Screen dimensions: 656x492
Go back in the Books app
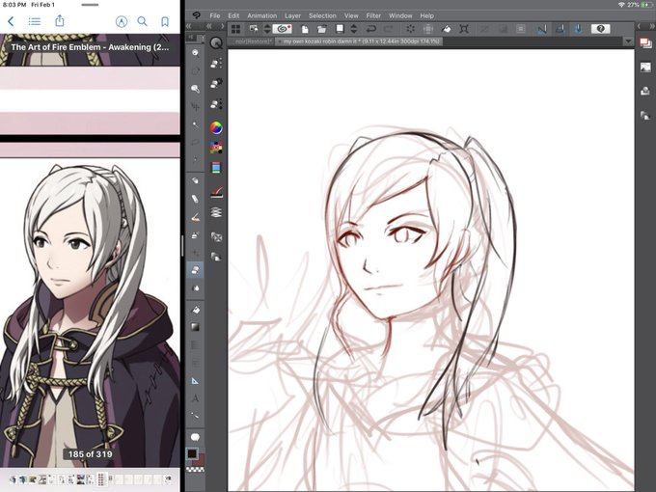(11, 21)
